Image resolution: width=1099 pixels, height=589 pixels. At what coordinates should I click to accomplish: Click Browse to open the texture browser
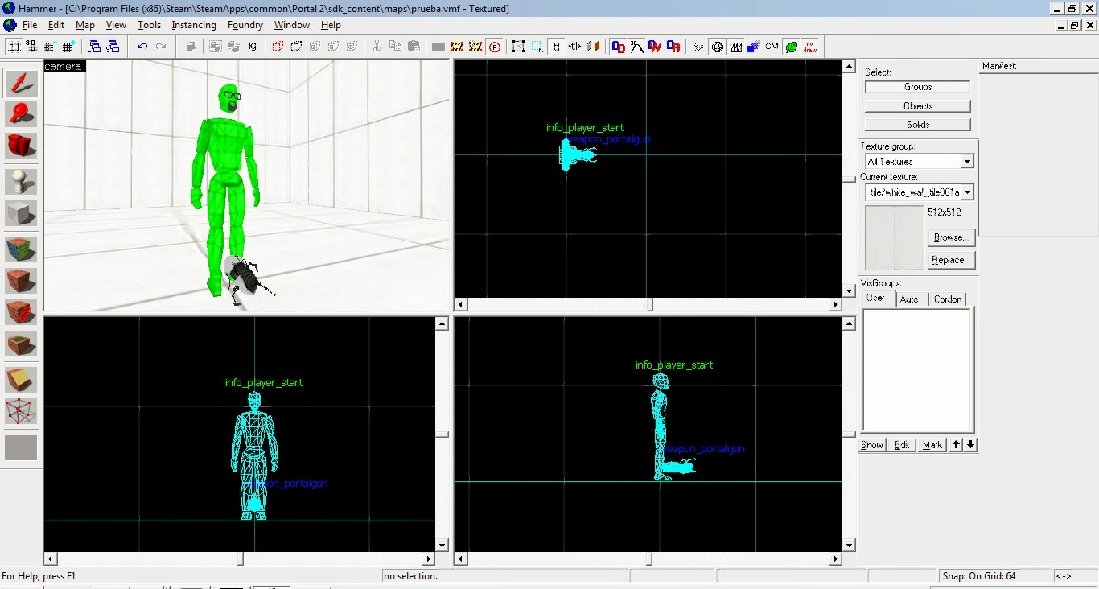coord(951,237)
